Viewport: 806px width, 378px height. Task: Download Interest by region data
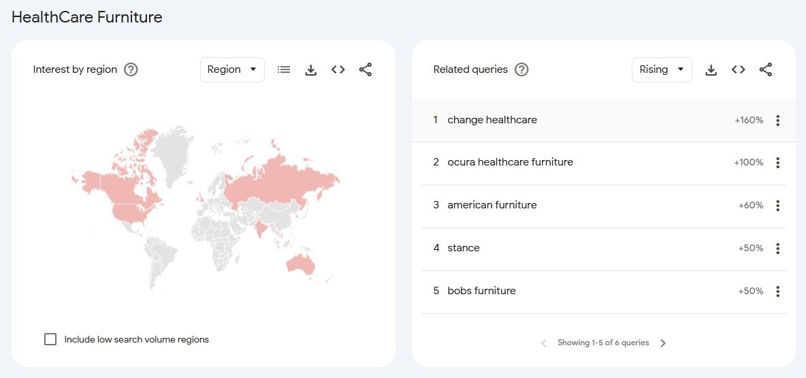[311, 69]
